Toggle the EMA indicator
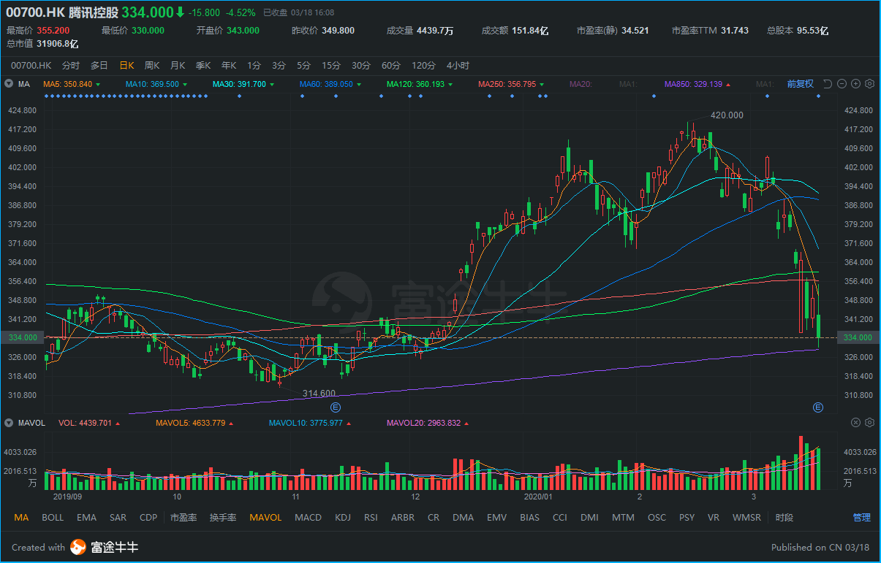The width and height of the screenshot is (881, 563). coord(86,518)
